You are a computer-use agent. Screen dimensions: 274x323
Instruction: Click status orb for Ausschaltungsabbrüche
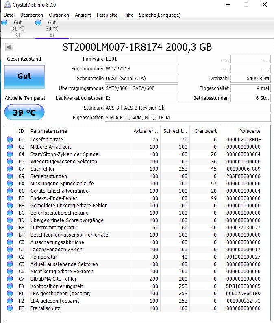click(10, 242)
